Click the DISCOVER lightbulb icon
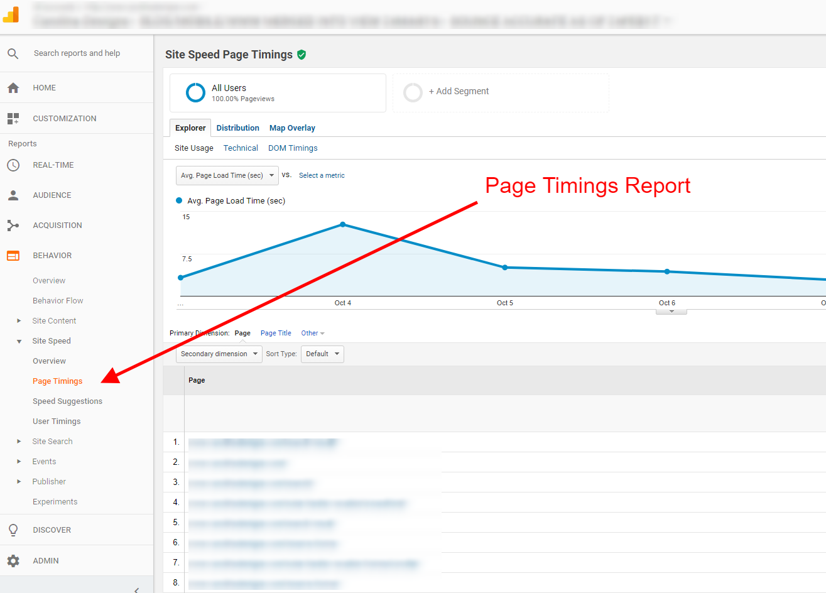This screenshot has width=826, height=593. click(x=13, y=530)
